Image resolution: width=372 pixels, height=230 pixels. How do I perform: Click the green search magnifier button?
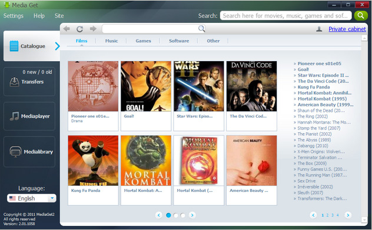pos(361,16)
